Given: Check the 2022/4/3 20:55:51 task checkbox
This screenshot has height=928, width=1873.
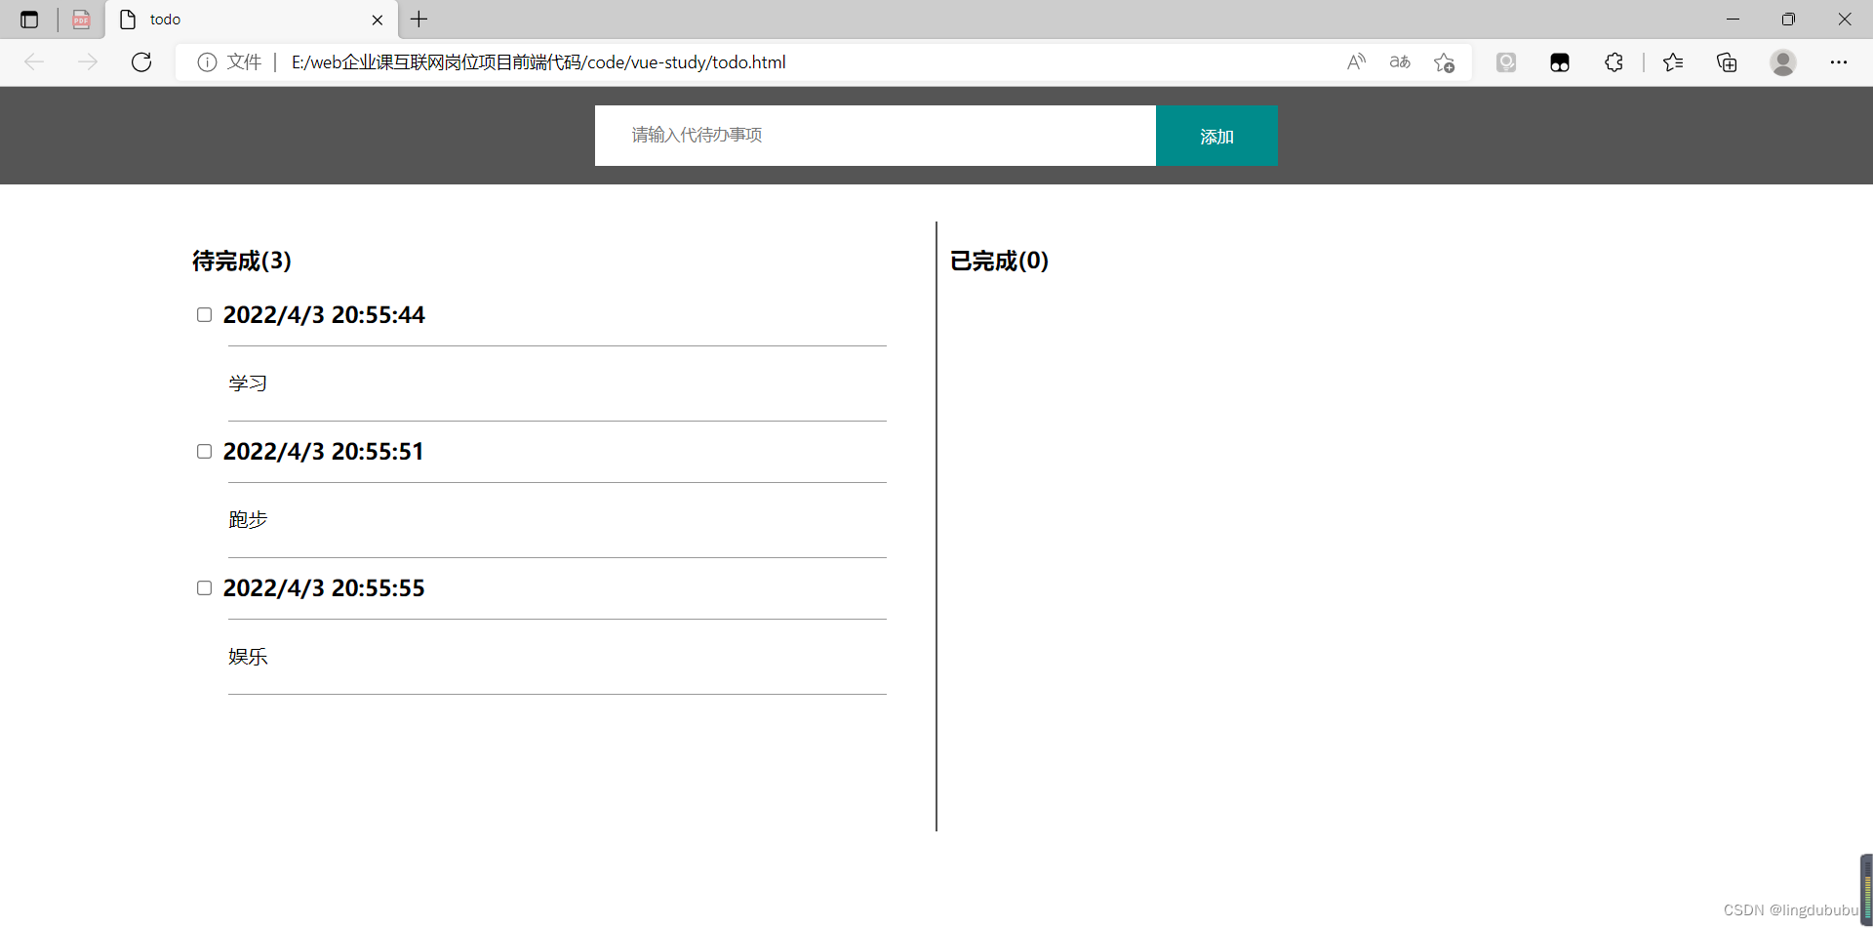Looking at the screenshot, I should pos(204,451).
